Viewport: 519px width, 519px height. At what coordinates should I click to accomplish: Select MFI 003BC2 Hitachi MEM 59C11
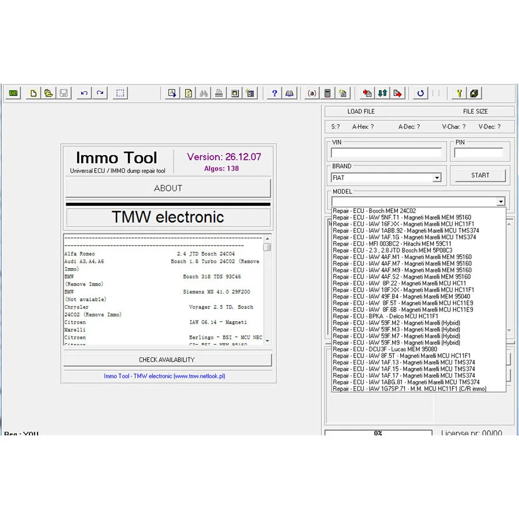point(419,243)
